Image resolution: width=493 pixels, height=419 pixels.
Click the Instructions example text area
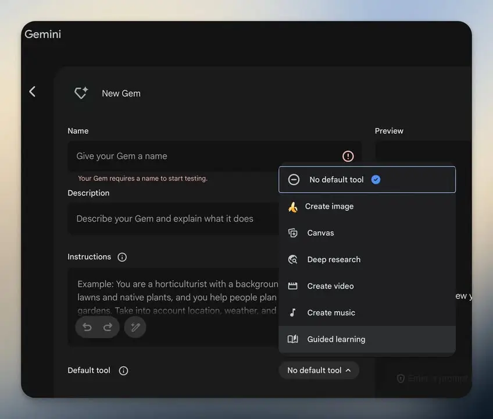tap(173, 307)
